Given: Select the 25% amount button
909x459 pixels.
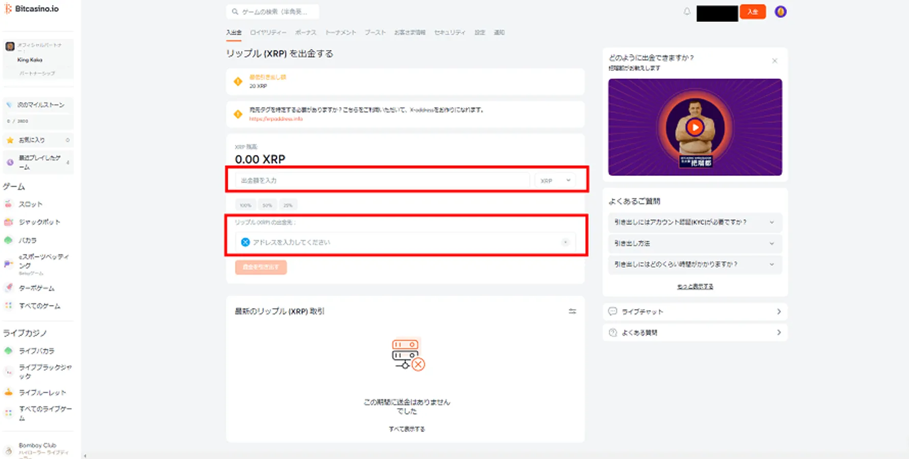Looking at the screenshot, I should pos(288,205).
